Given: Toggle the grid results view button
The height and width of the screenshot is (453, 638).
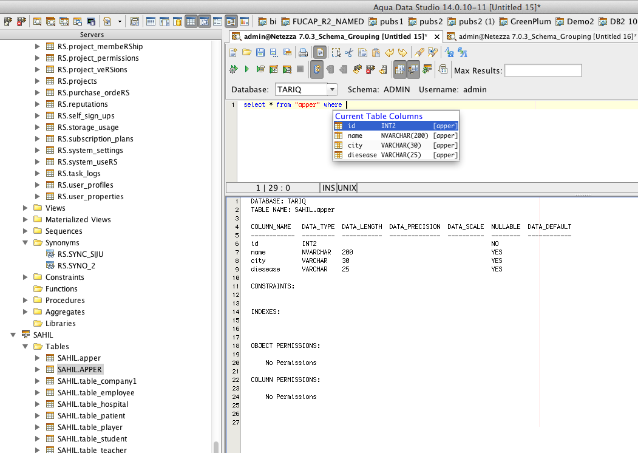Looking at the screenshot, I should (400, 70).
